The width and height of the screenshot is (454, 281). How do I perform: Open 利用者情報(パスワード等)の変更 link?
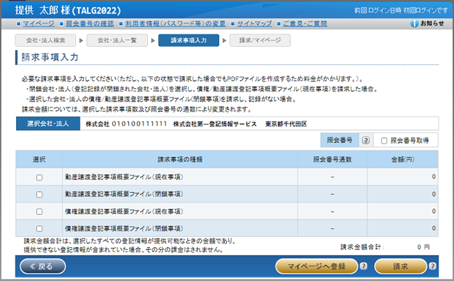point(176,23)
